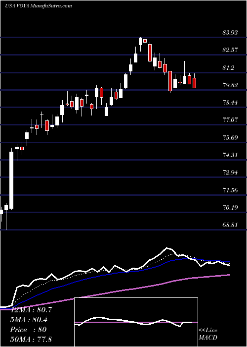
Task: Click the 72.94 price axis label
Action: coord(230,173)
